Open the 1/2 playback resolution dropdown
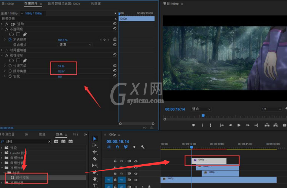Screen dimensions: 287x188 tap(271, 109)
